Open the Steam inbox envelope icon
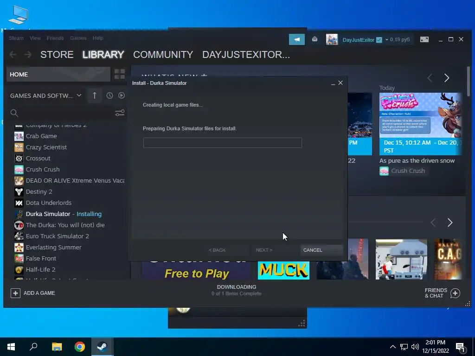Image resolution: width=475 pixels, height=356 pixels. [315, 39]
